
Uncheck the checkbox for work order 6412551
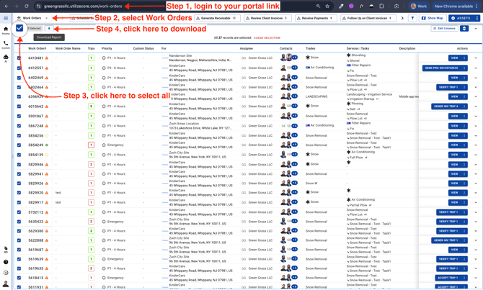[19, 68]
